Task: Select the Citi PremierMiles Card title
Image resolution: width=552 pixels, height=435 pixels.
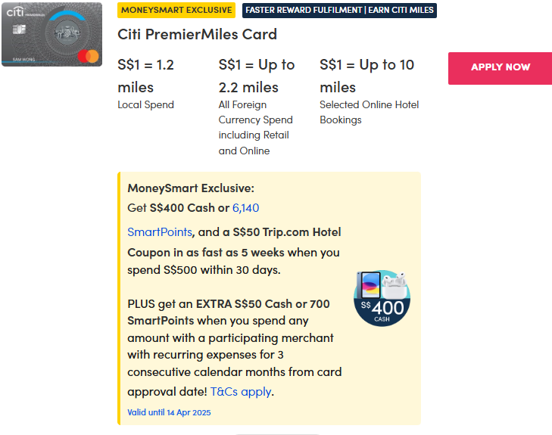Action: pyautogui.click(x=198, y=34)
